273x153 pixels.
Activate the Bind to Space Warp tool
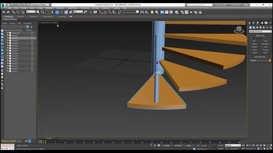pyautogui.click(x=23, y=12)
